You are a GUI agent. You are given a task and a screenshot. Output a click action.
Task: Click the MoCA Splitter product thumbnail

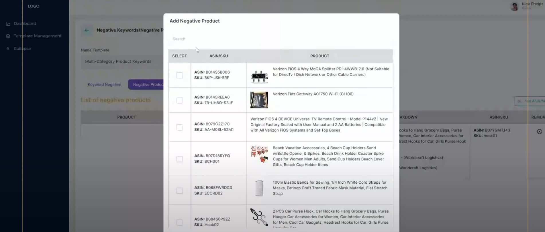point(259,76)
